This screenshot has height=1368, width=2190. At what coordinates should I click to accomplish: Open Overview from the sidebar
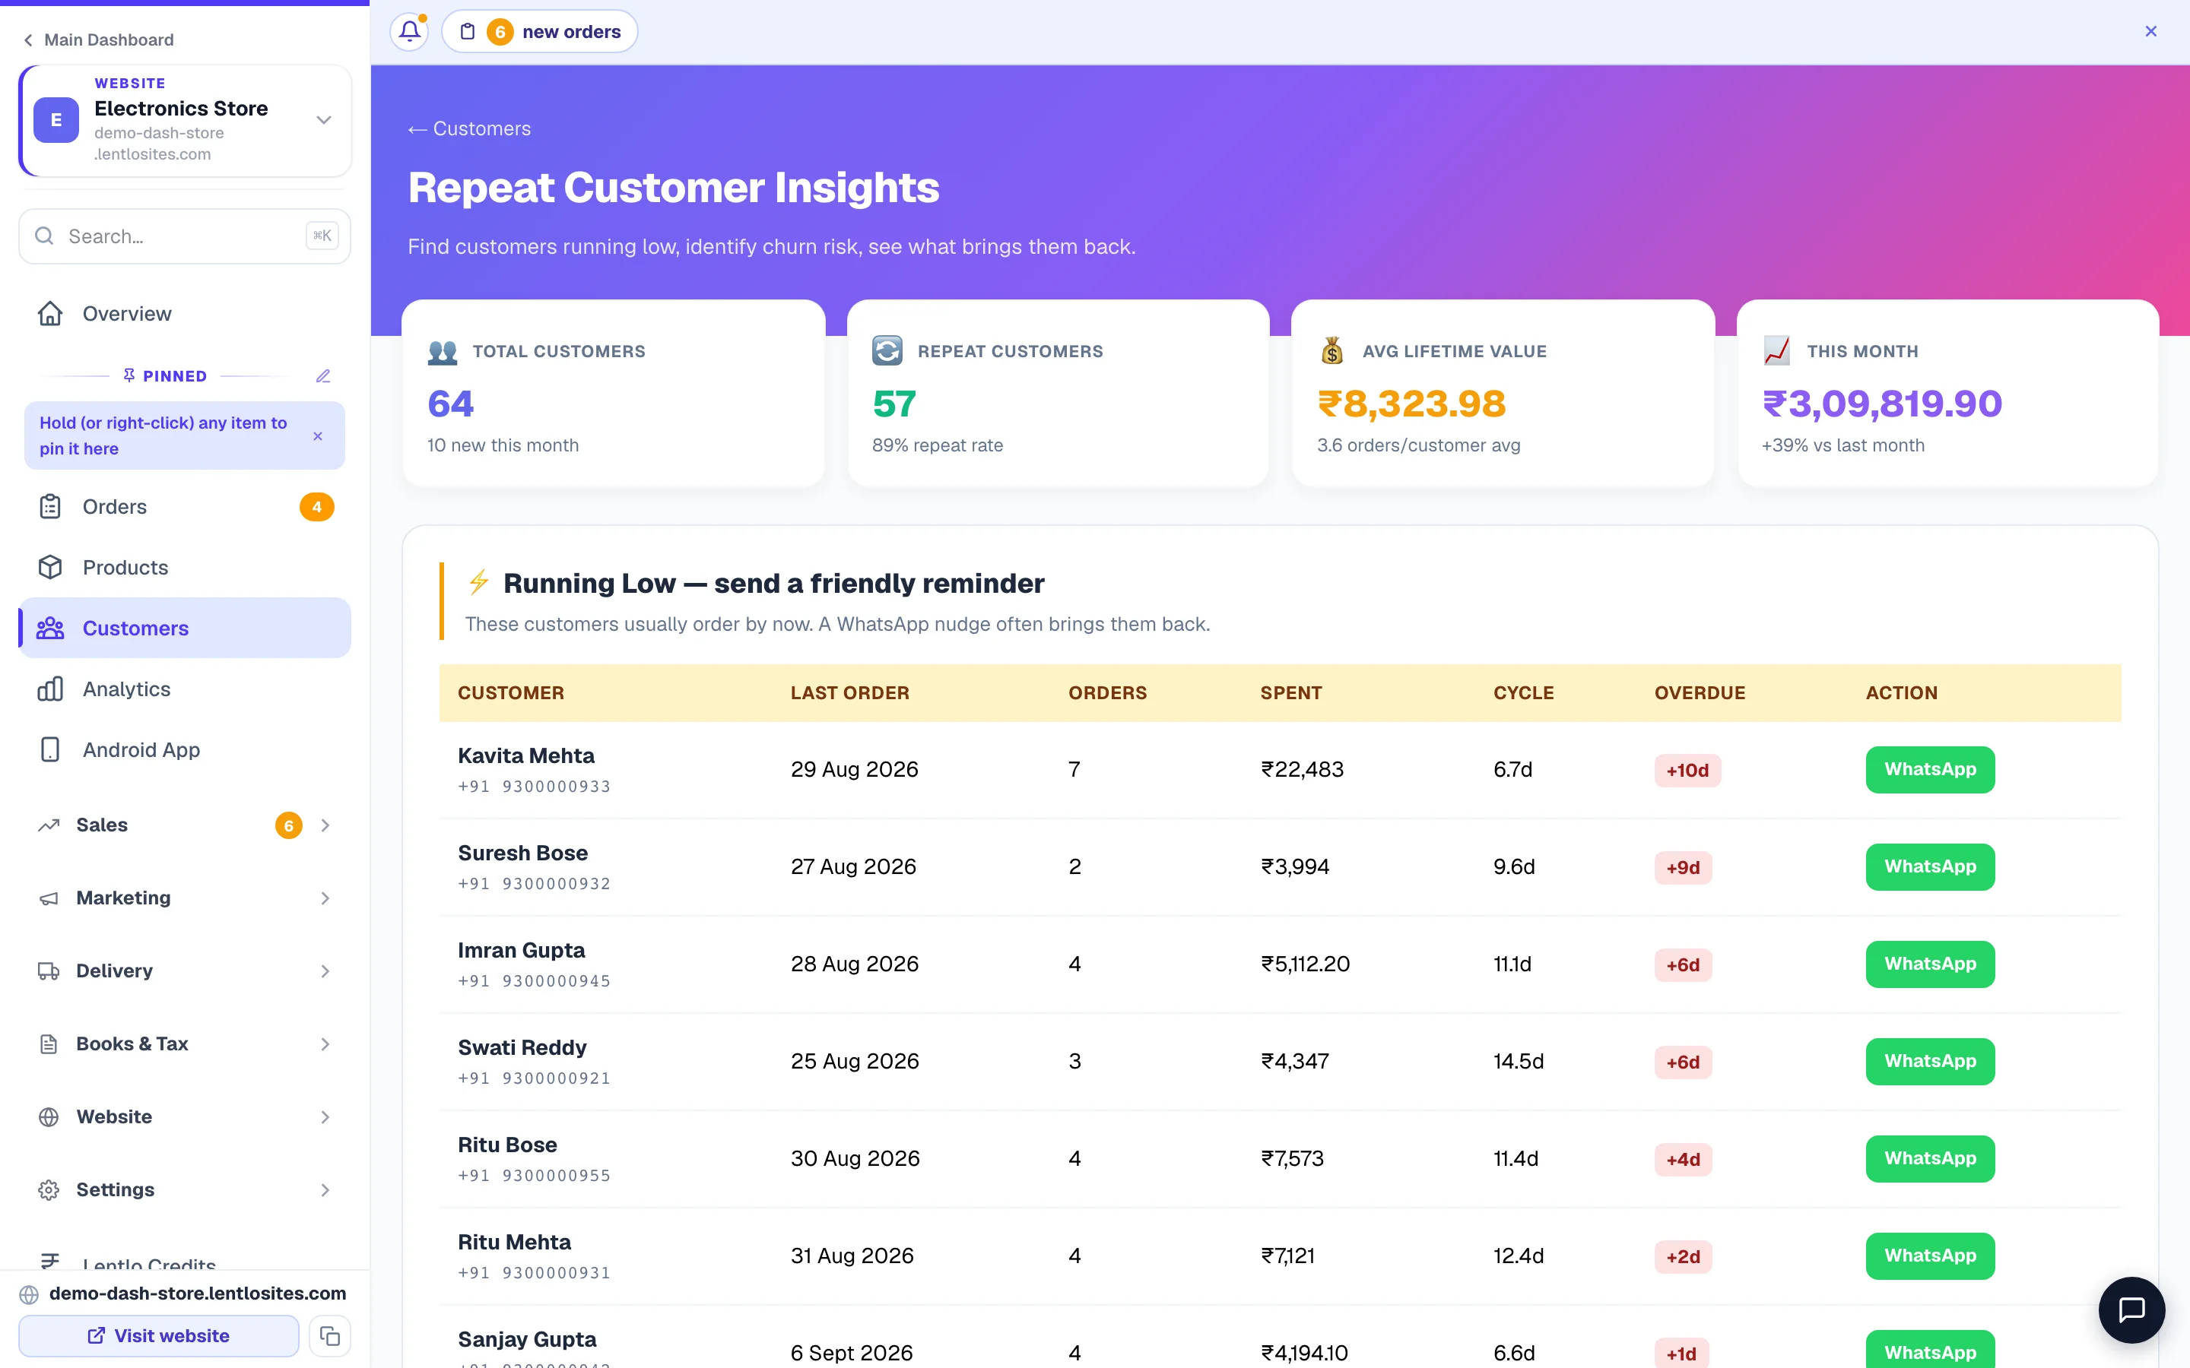click(185, 314)
